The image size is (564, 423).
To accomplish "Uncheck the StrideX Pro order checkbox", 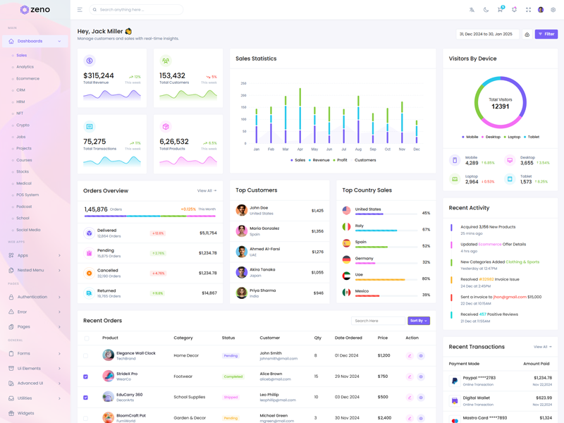I will (86, 376).
